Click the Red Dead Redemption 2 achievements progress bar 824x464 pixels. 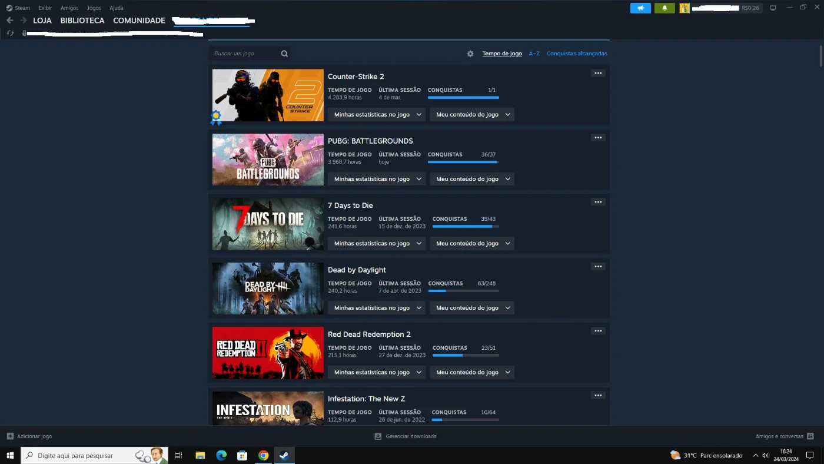pos(466,355)
